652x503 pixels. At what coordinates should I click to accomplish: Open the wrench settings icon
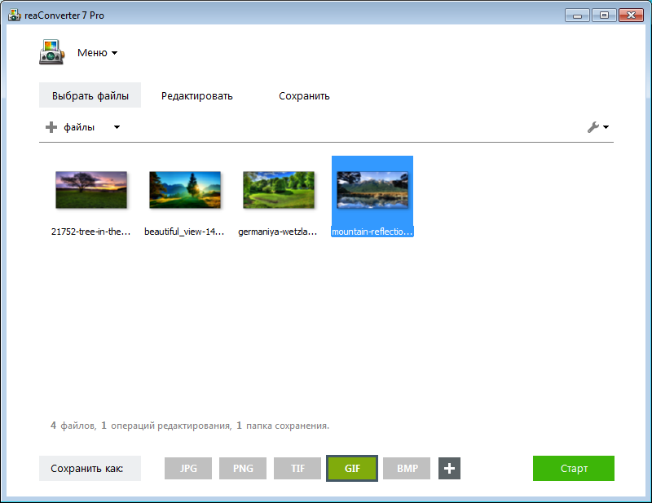tap(594, 127)
